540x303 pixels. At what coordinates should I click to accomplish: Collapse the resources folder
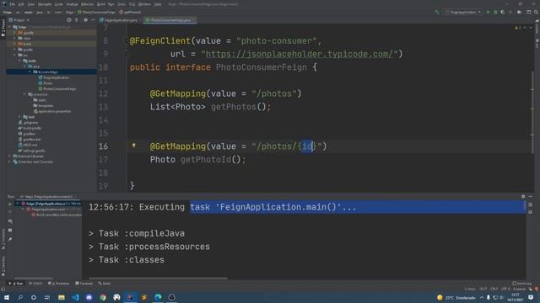click(24, 94)
